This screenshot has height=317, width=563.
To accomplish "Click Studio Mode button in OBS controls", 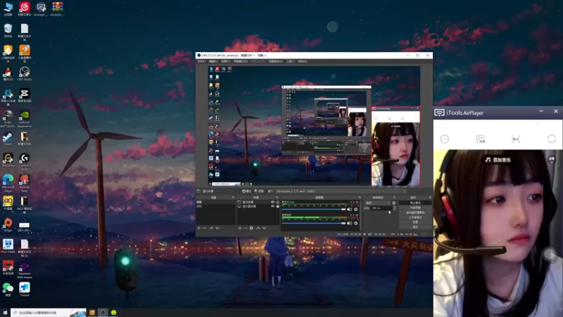I will click(x=415, y=218).
